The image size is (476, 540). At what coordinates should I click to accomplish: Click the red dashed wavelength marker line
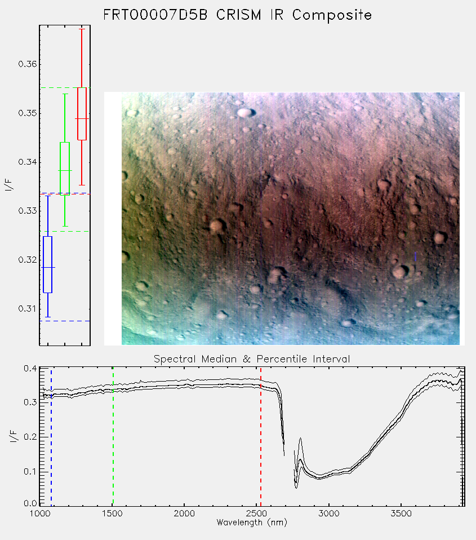[x=261, y=437]
